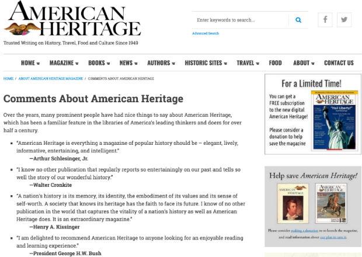
Task: Open the Food menu item
Action: point(275,63)
